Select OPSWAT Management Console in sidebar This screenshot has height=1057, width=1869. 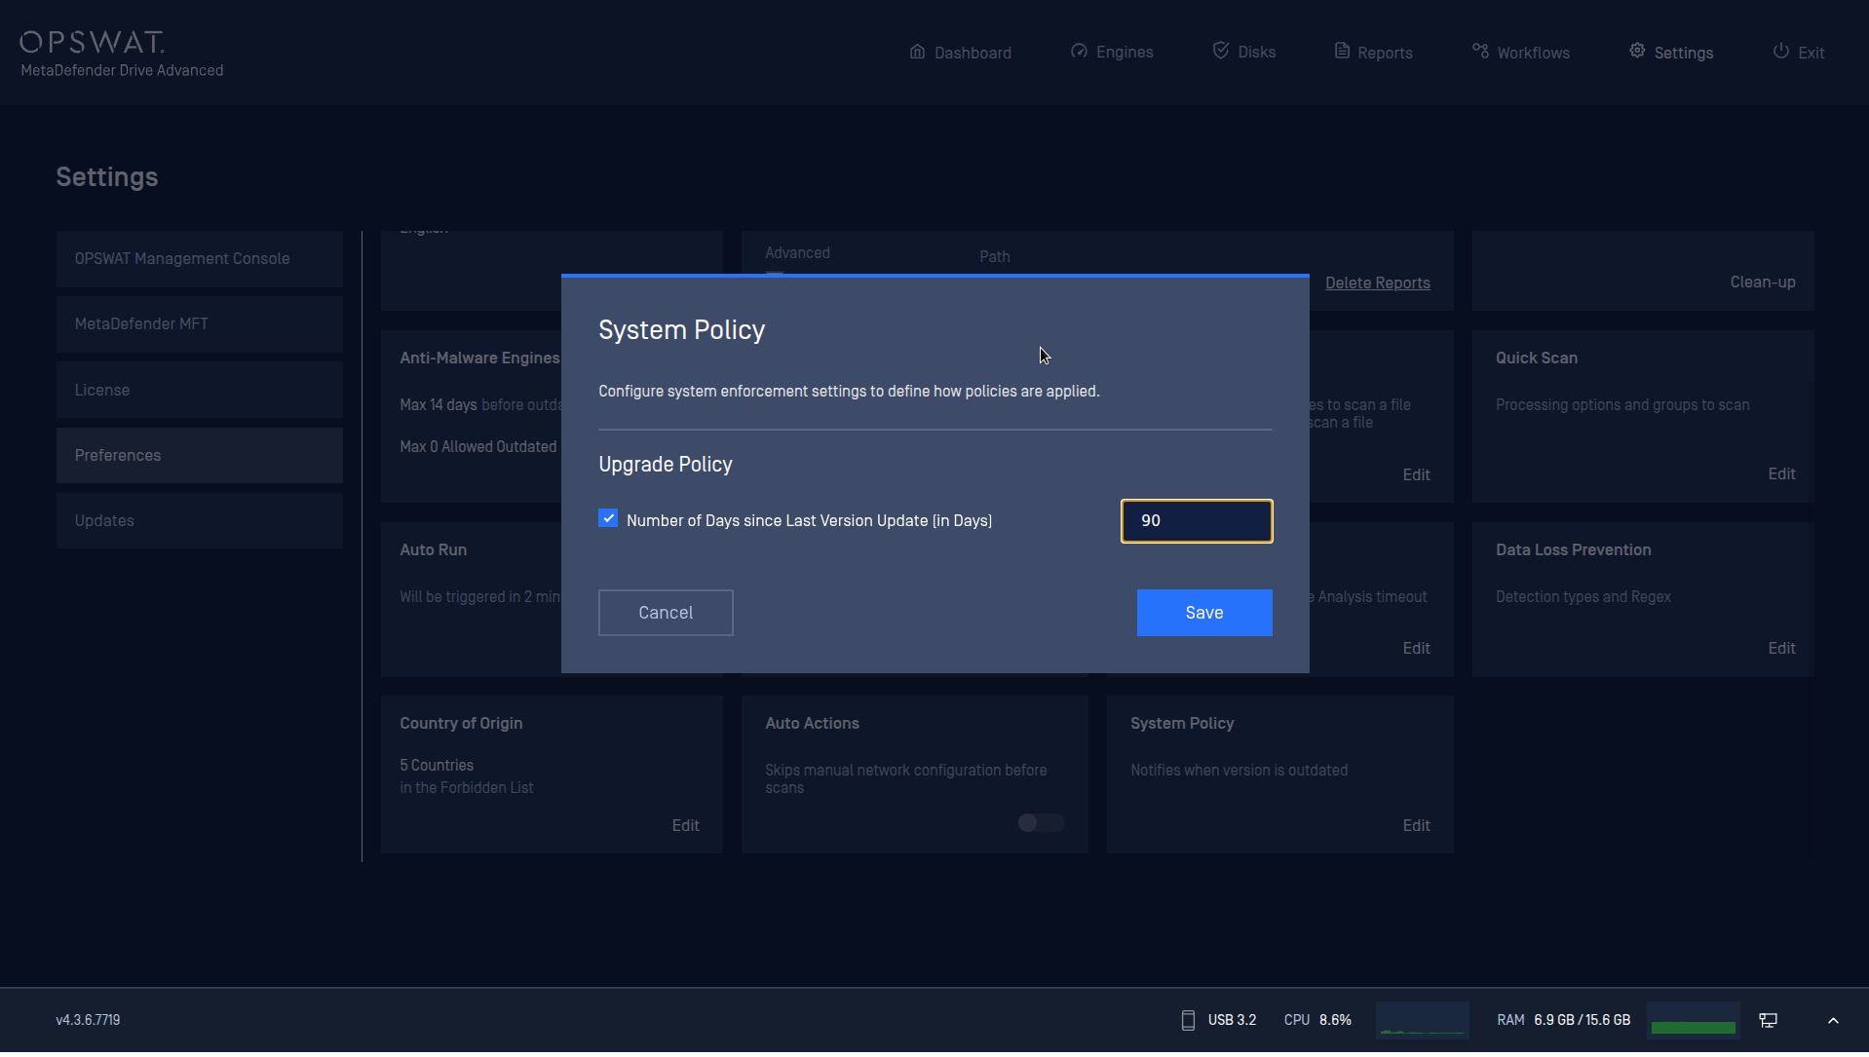click(x=199, y=258)
